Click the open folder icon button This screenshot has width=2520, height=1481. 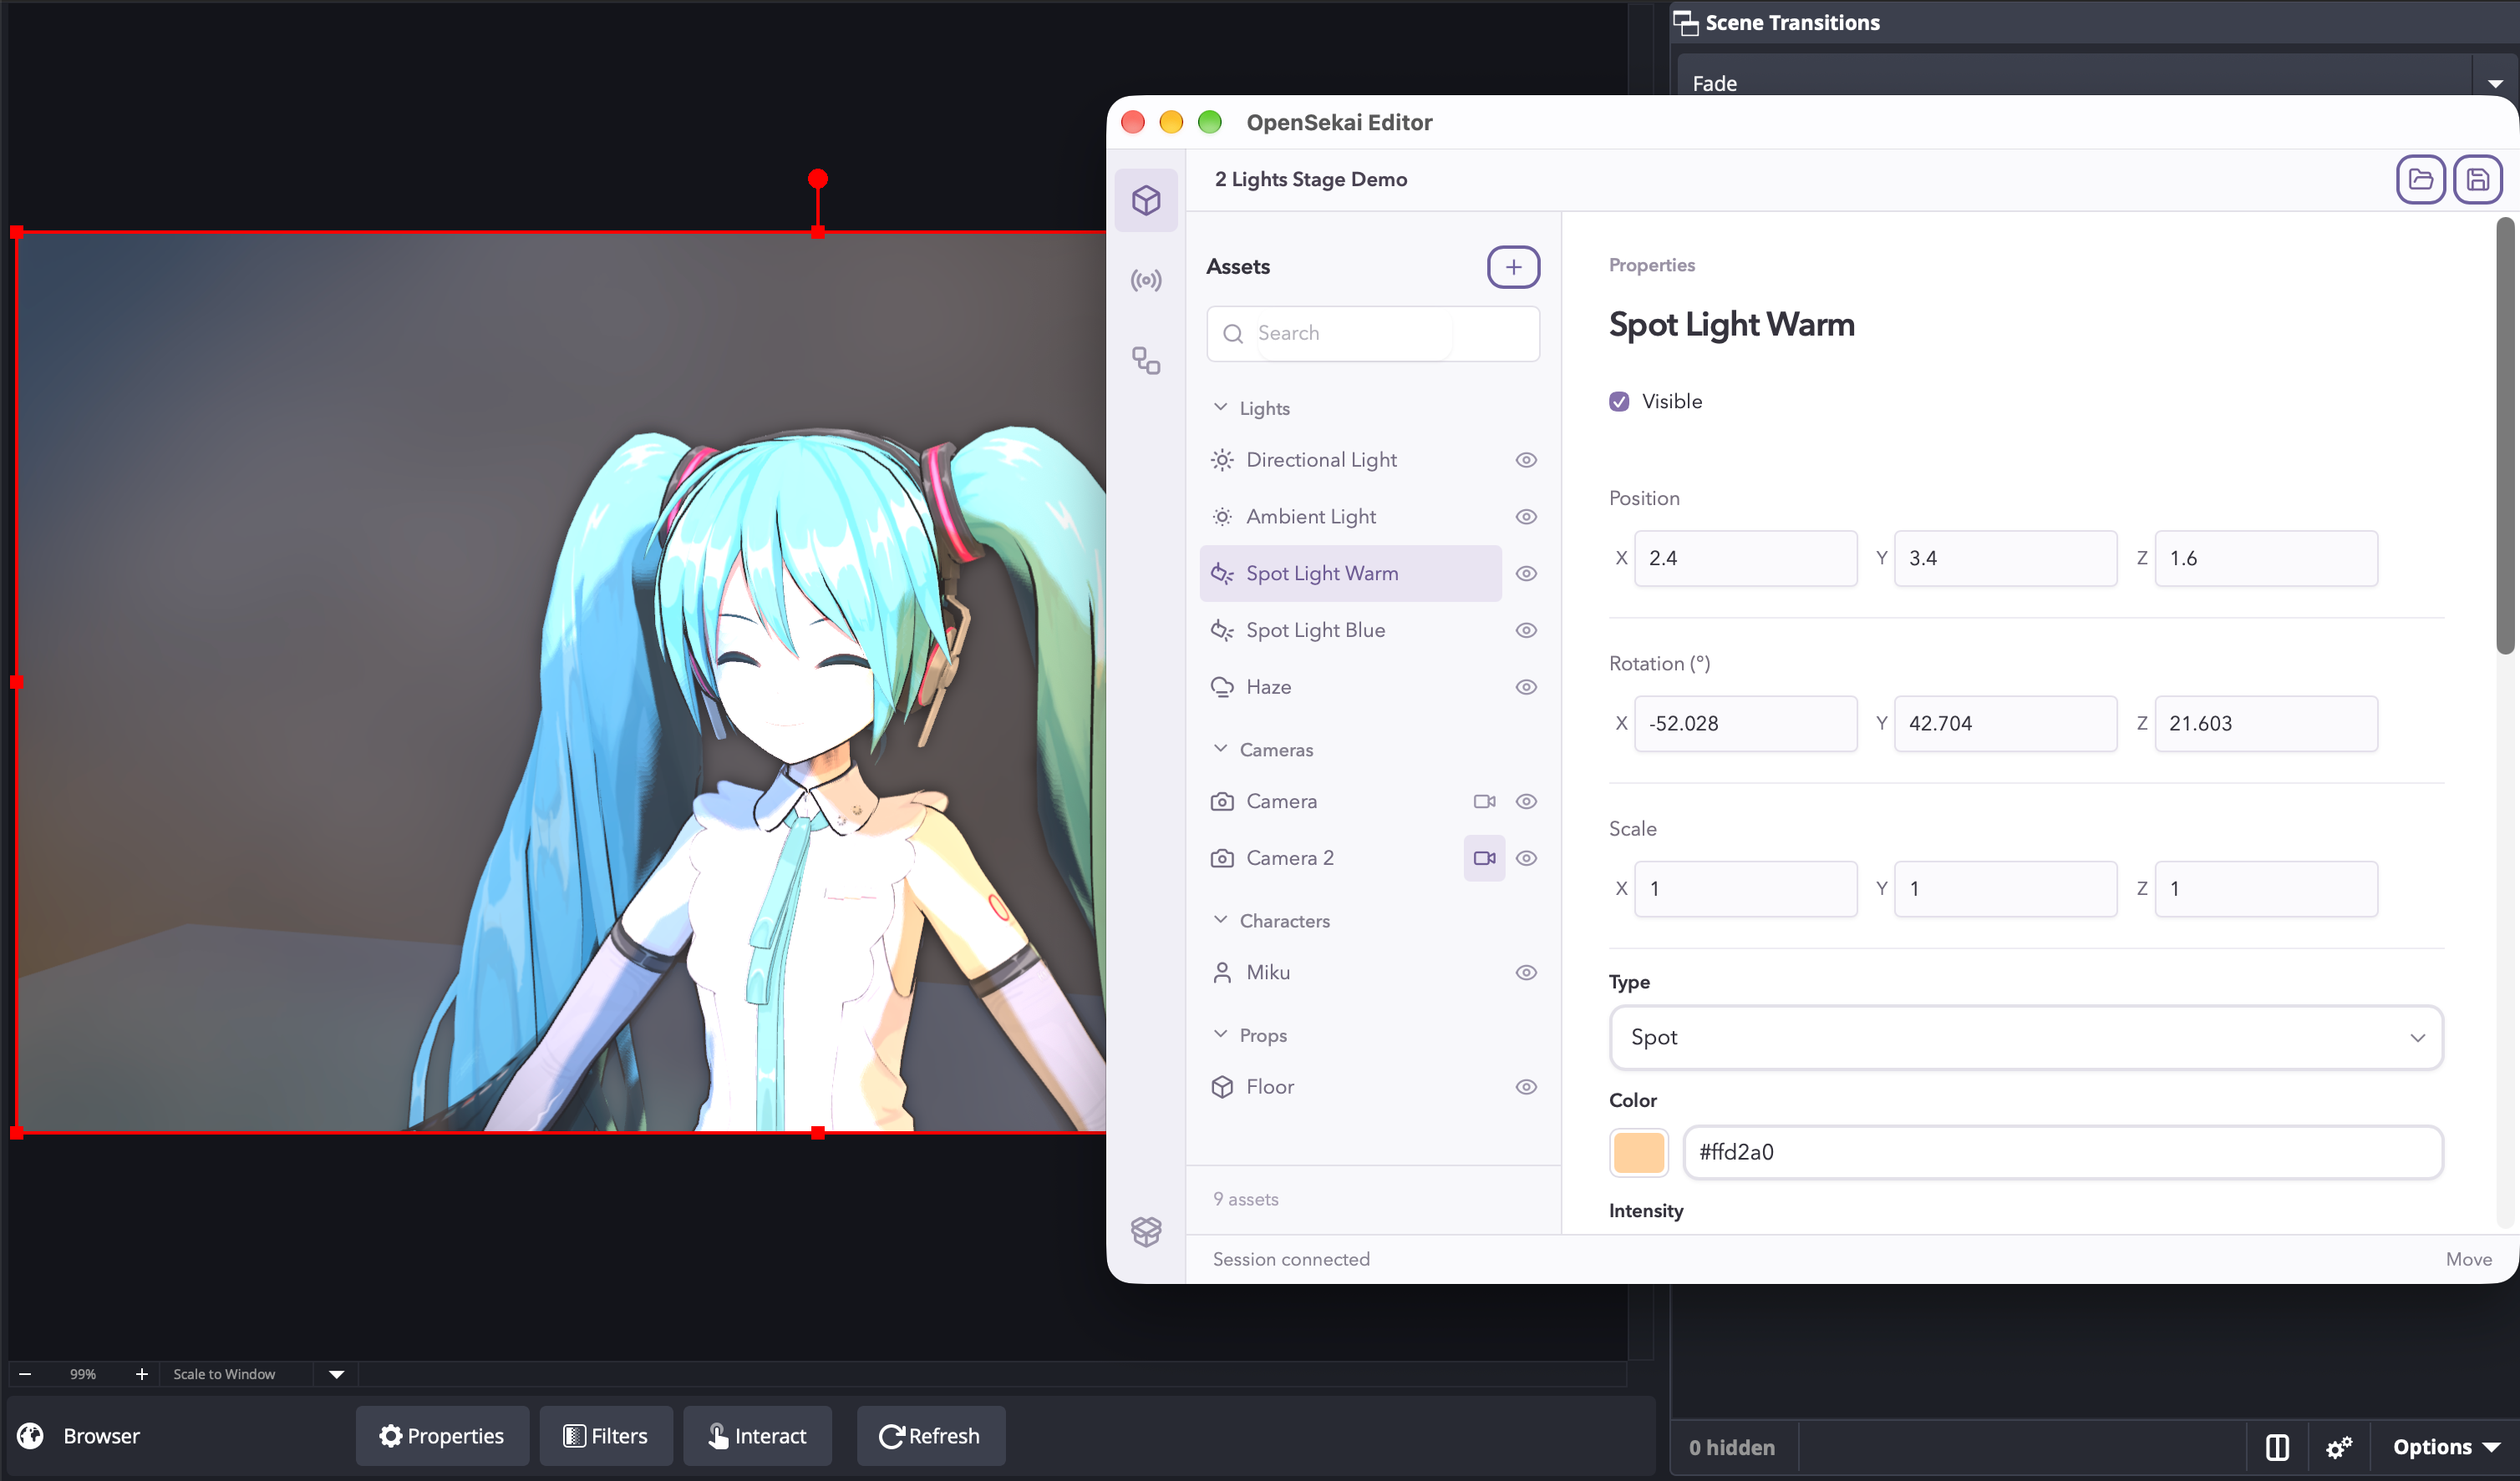tap(2421, 179)
